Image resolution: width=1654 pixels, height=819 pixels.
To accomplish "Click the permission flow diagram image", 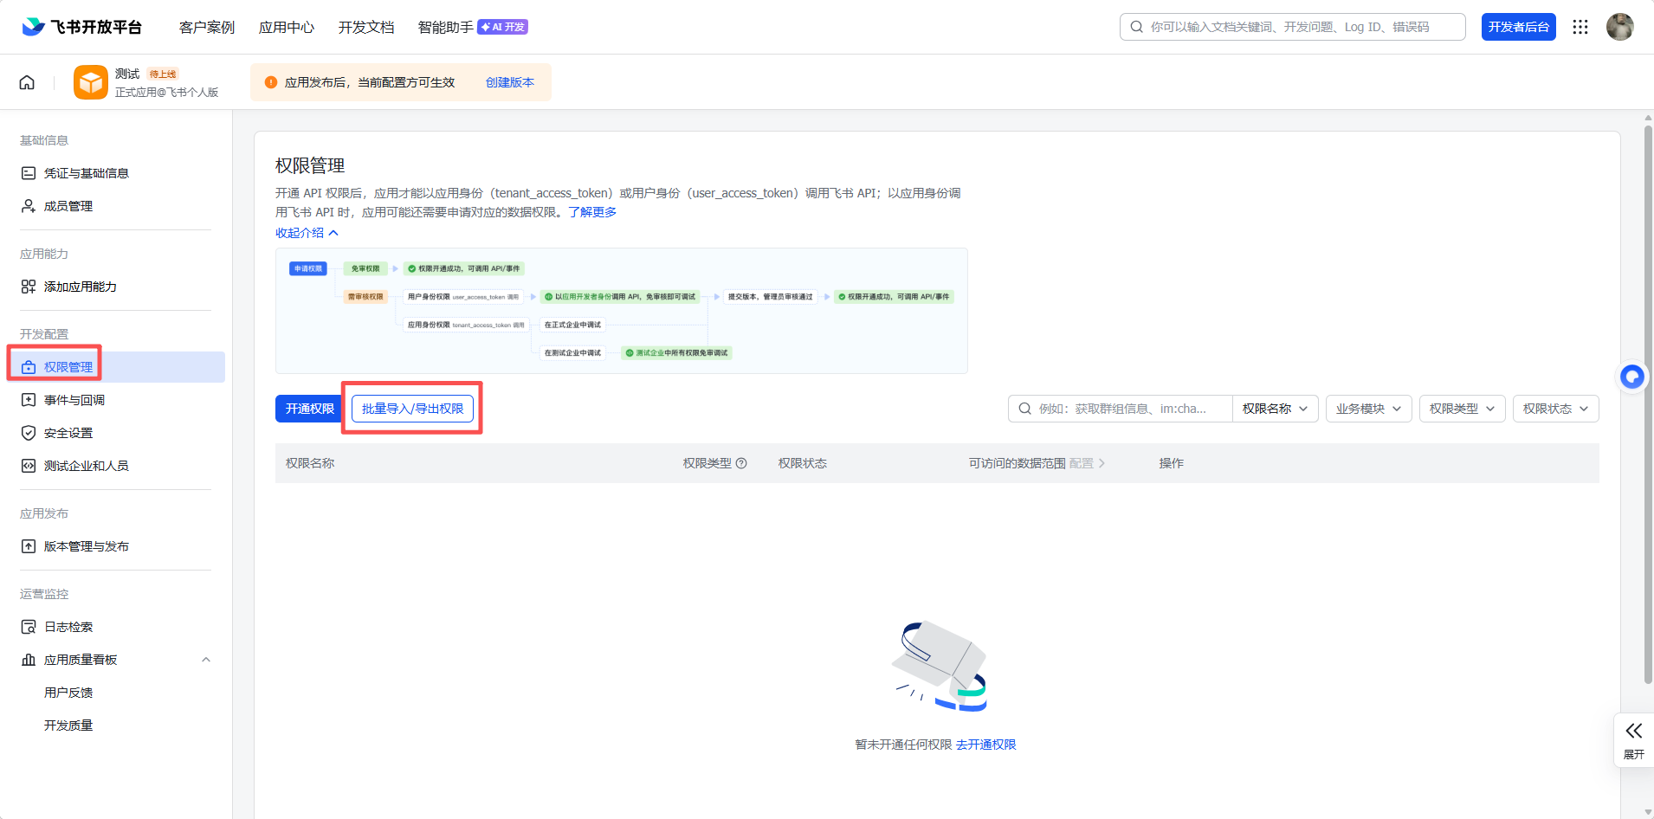I will (622, 311).
